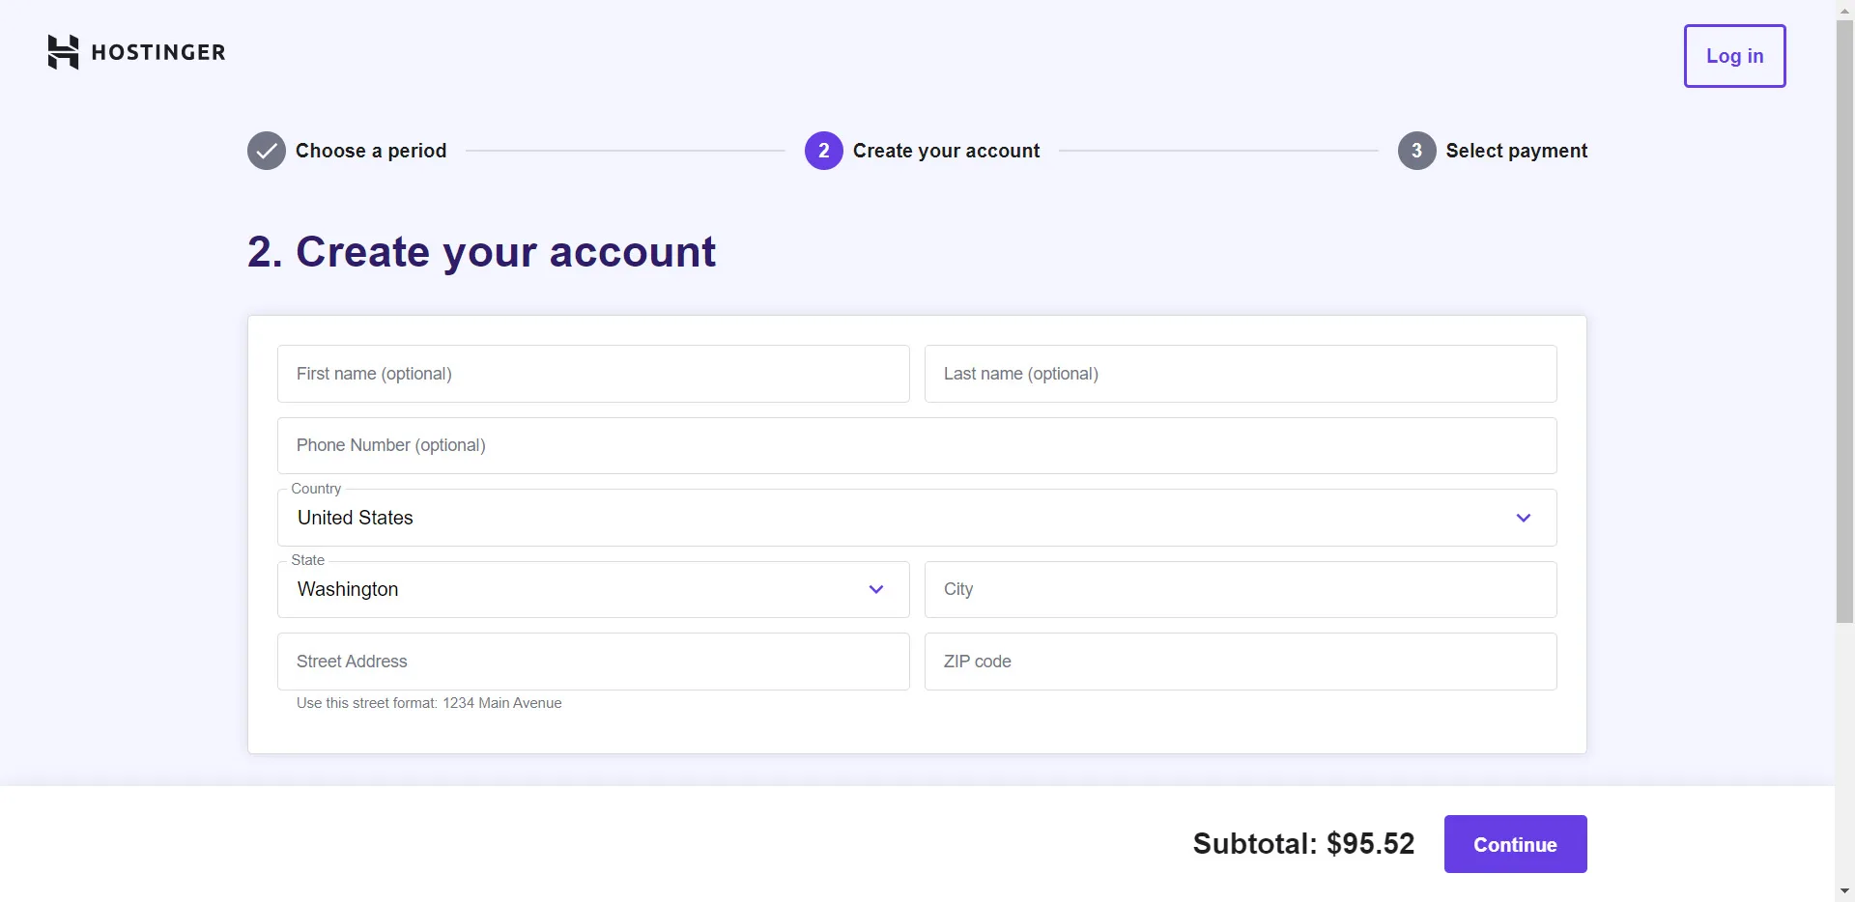Click the Country dropdown chevron arrow
Image resolution: width=1855 pixels, height=902 pixels.
[1524, 518]
